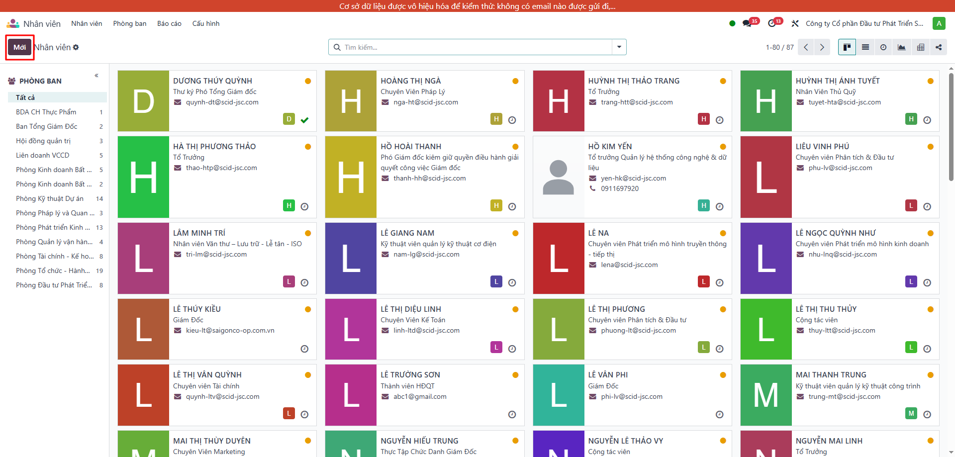Click the phone number 0911697920
Viewport: 955px width, 457px height.
tap(620, 189)
